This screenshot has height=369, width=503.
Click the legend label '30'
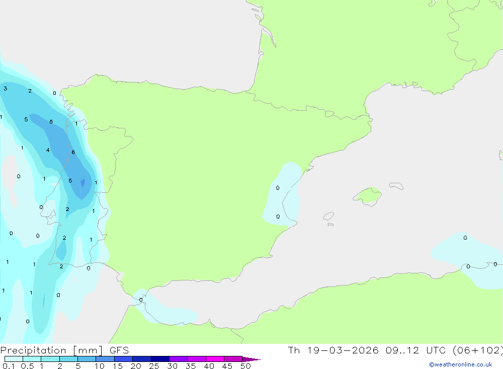tap(172, 366)
